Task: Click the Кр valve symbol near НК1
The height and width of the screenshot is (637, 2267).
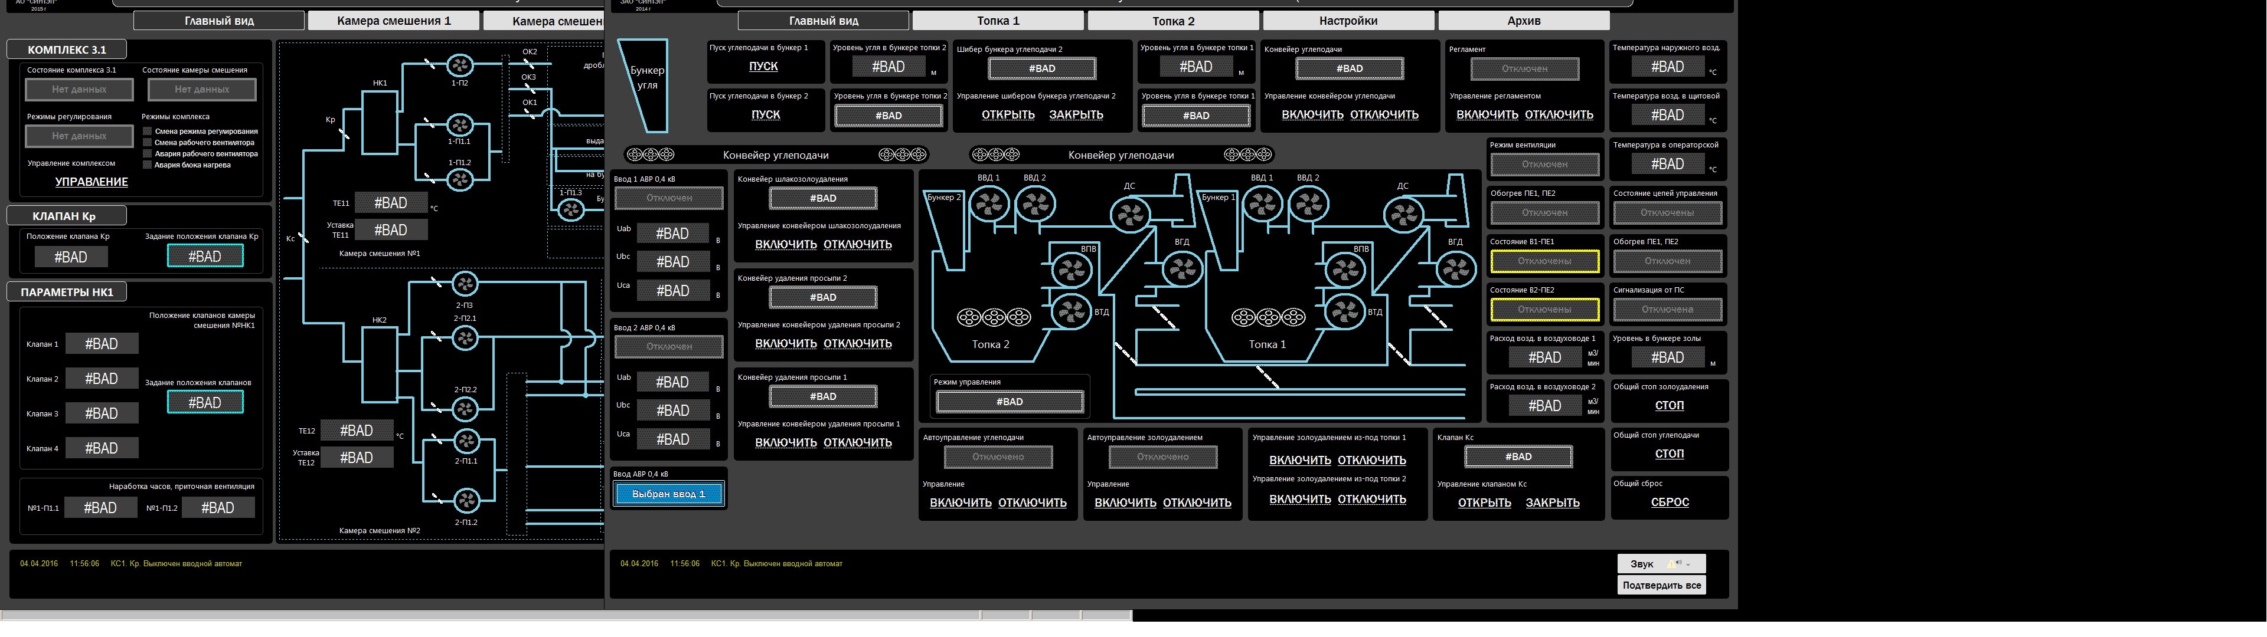Action: 344,134
